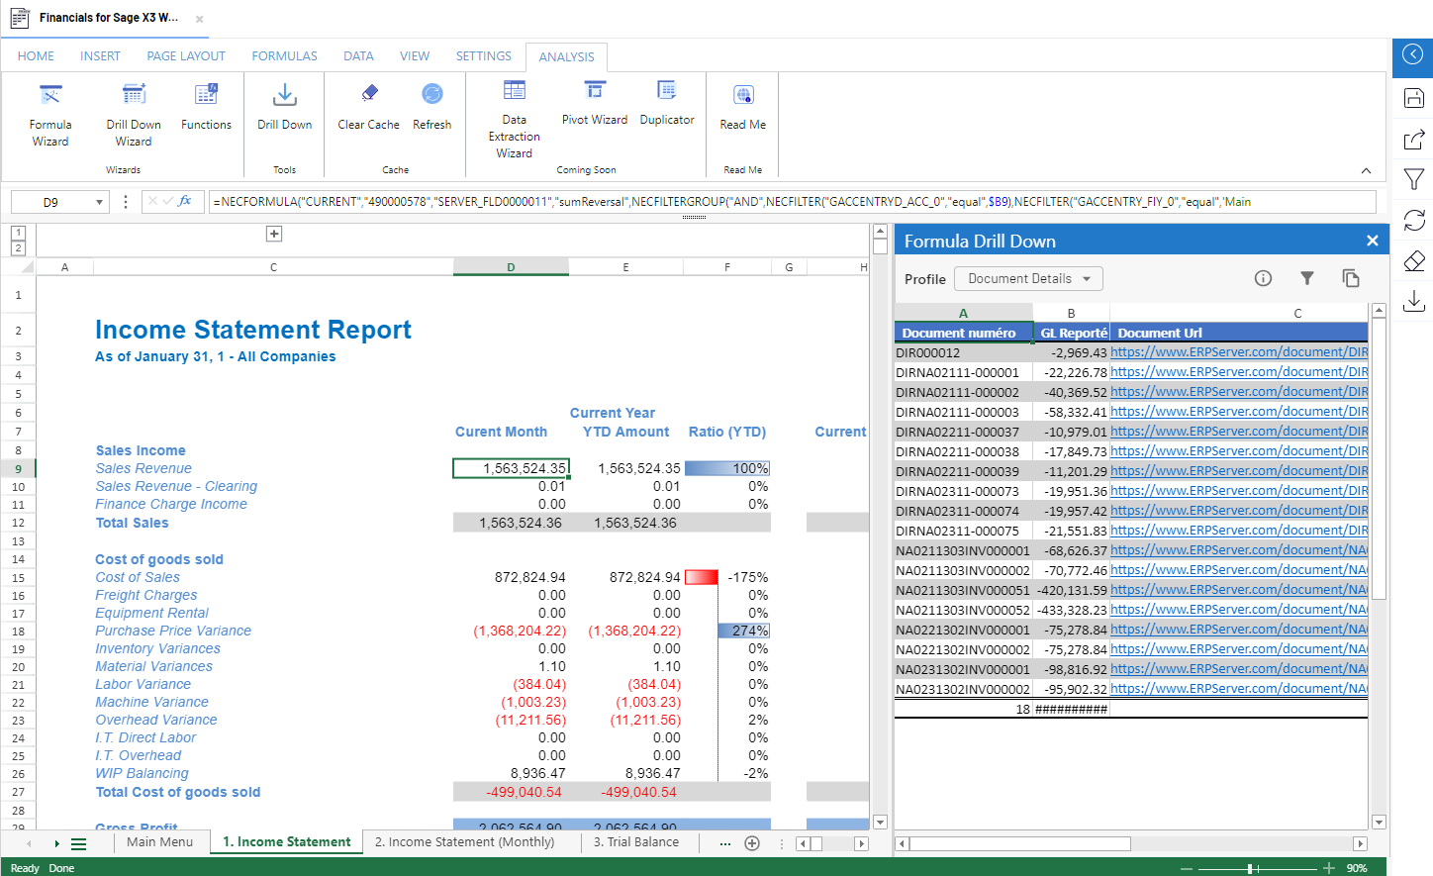The width and height of the screenshot is (1433, 876).
Task: Open the Formula Wizard
Action: point(50,115)
